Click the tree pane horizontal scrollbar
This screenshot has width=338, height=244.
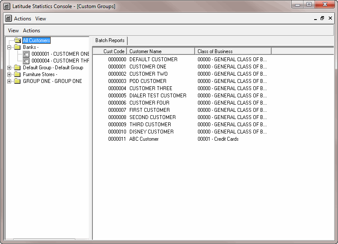pos(44,239)
